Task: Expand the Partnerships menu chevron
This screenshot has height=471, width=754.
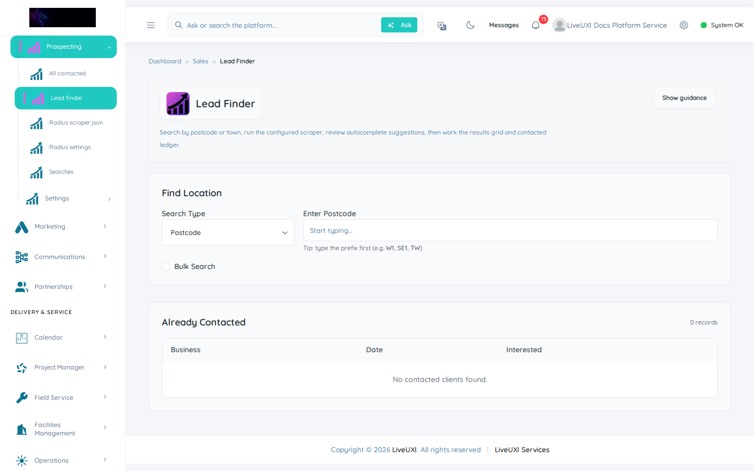Action: [x=105, y=286]
